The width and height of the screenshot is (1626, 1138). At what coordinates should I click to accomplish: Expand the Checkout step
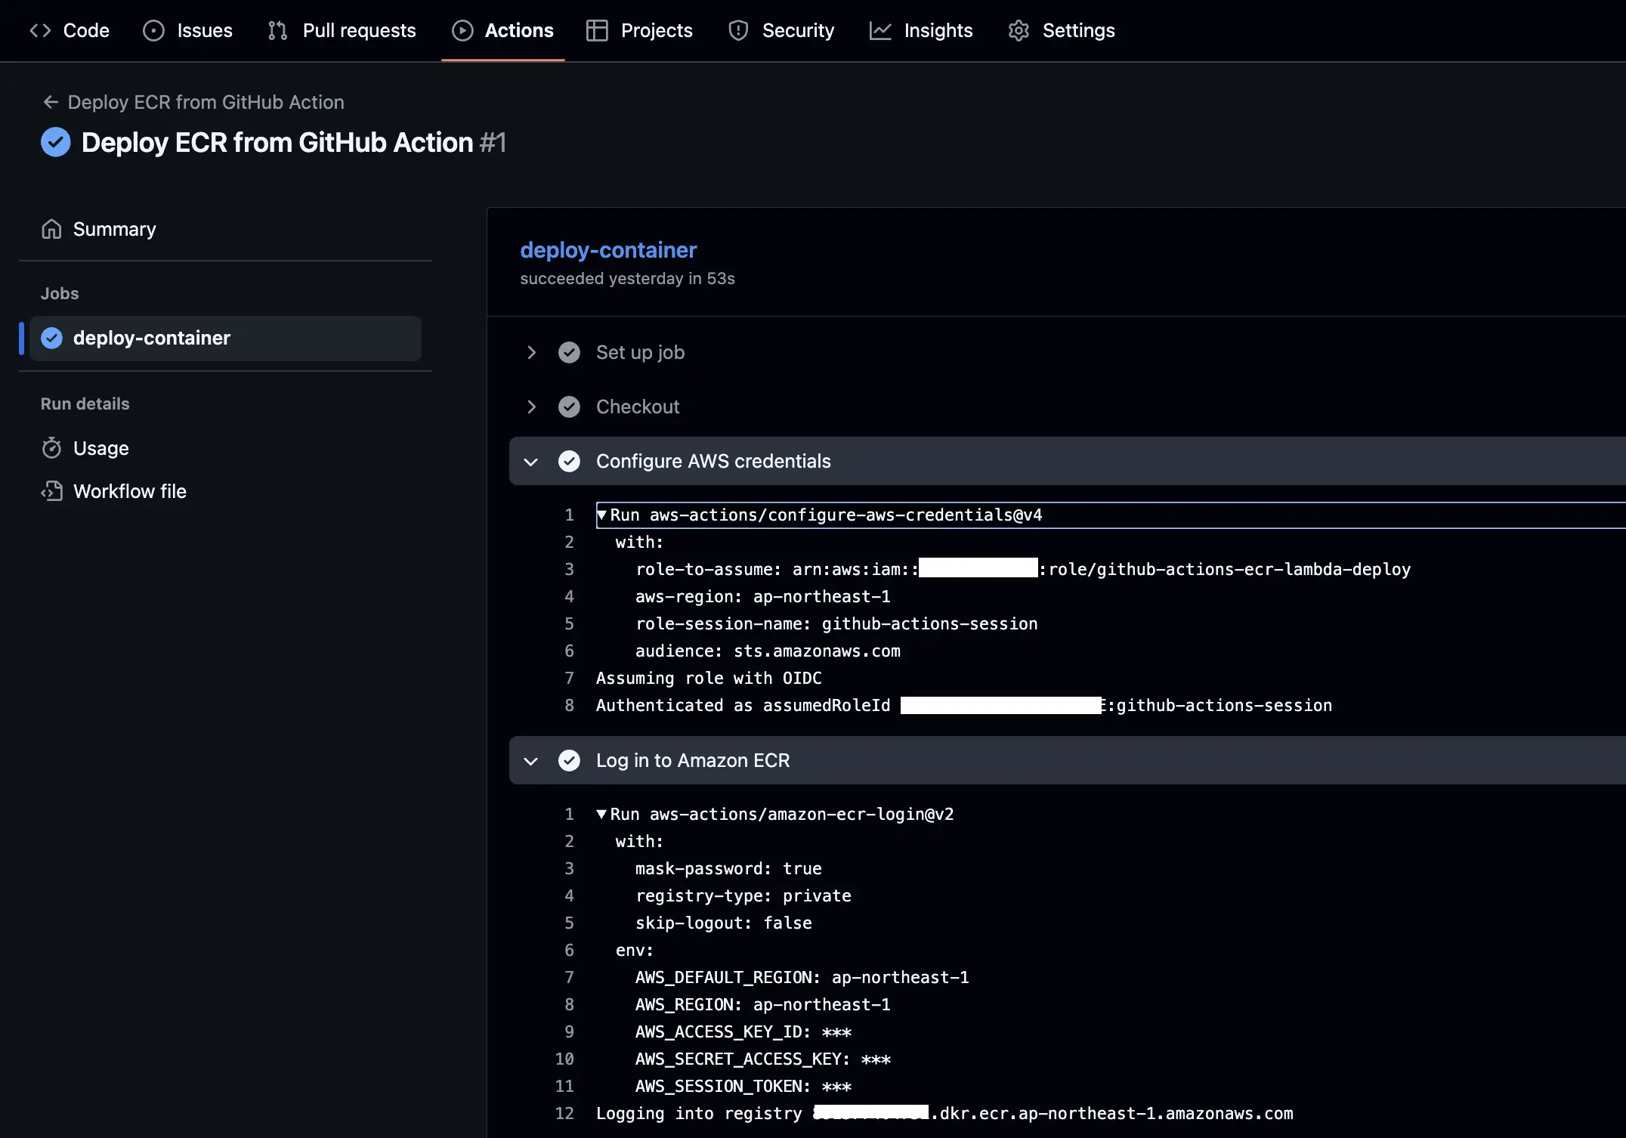pyautogui.click(x=531, y=407)
